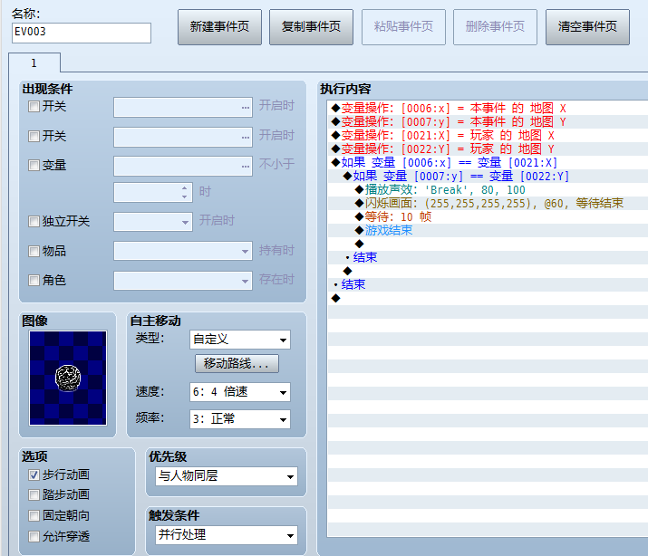Uncheck the 步行动画 option
The width and height of the screenshot is (648, 556).
(x=34, y=475)
